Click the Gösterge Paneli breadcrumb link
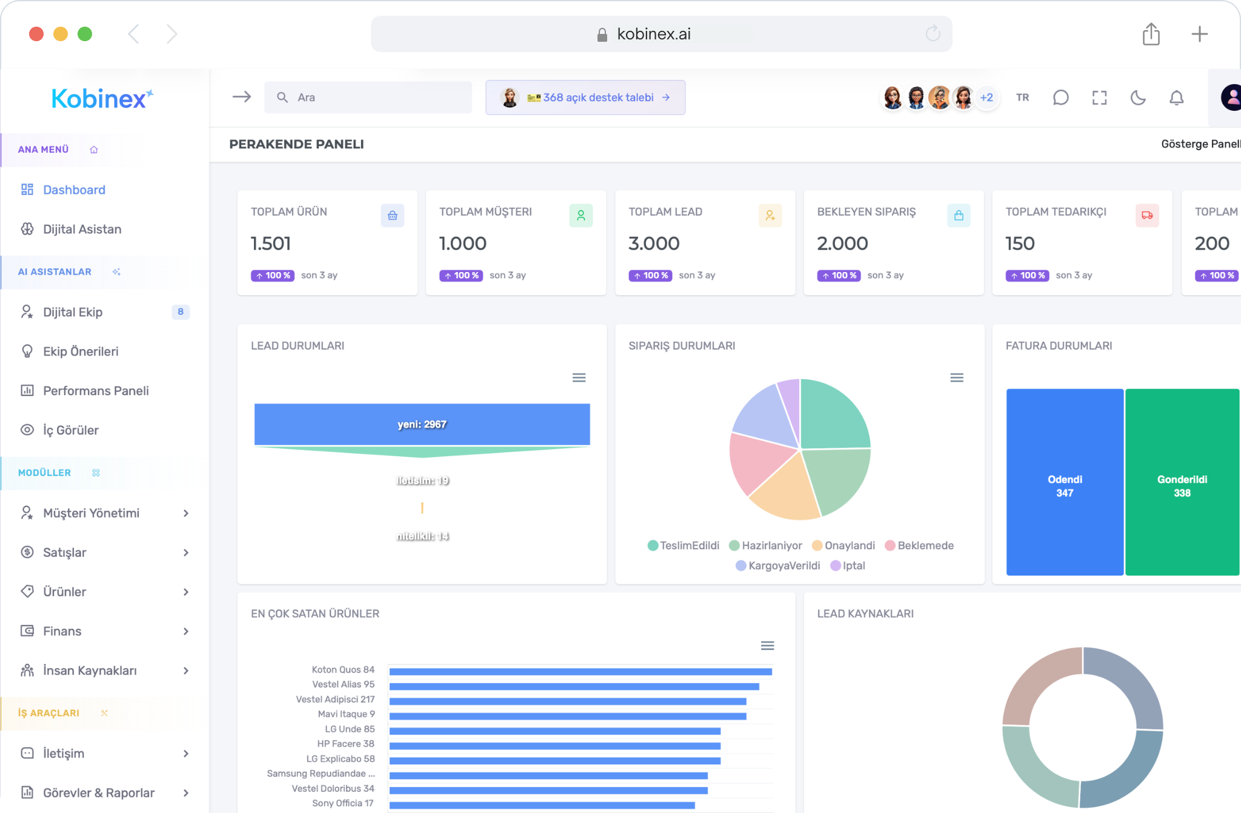This screenshot has width=1241, height=813. [1201, 144]
